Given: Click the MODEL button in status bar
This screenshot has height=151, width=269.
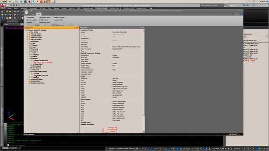Looking at the screenshot, I should click(132, 148).
